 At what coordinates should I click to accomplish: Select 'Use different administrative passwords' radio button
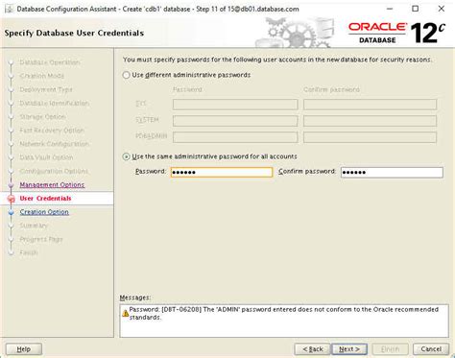pos(126,75)
